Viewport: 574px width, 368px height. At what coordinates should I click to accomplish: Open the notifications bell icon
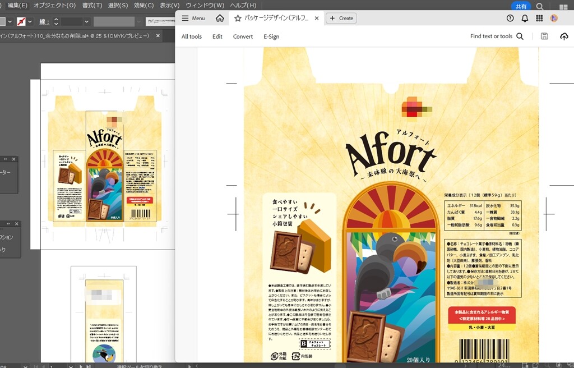[x=525, y=18]
